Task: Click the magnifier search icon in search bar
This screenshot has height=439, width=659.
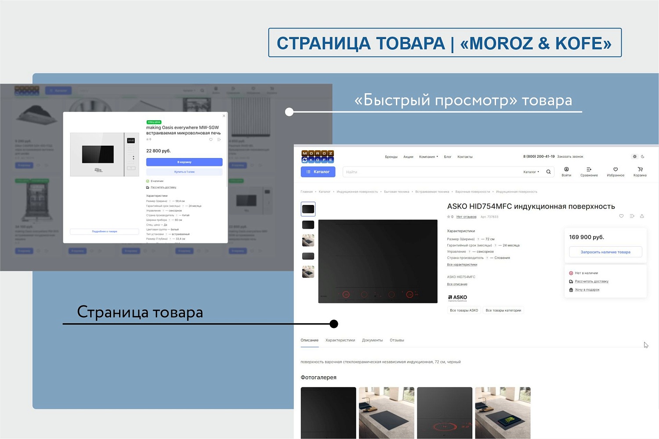Action: click(x=548, y=172)
